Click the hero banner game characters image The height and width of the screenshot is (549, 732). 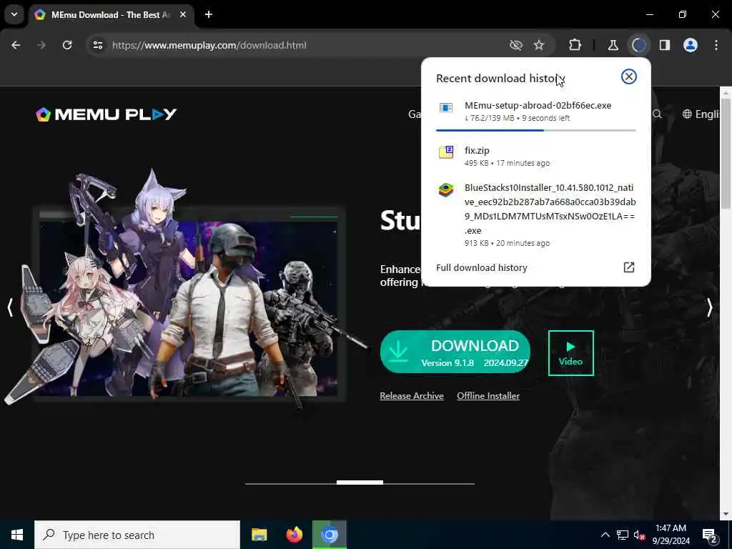point(187,290)
